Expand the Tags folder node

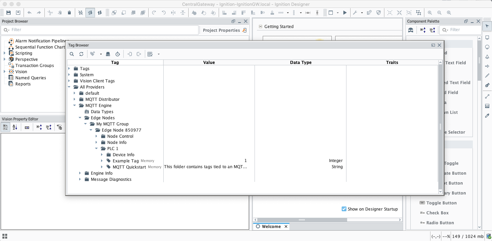tap(69, 68)
